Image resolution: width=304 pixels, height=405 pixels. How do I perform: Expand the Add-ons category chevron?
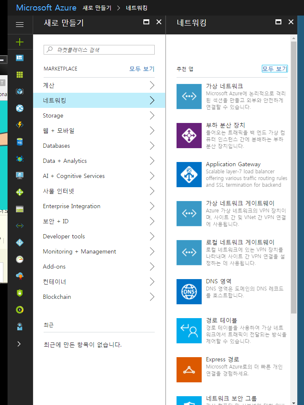[x=152, y=267]
